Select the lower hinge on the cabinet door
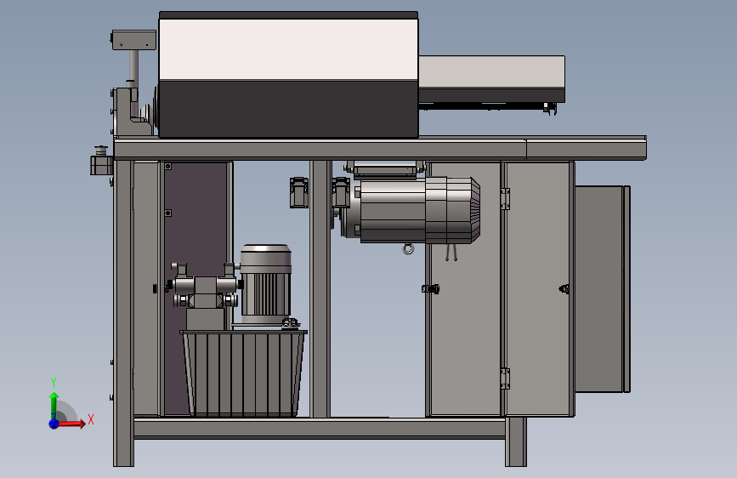 pos(505,378)
